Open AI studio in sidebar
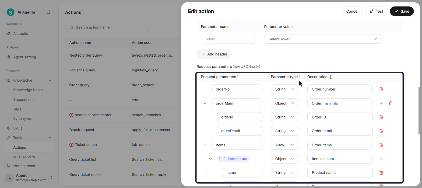 21,34
